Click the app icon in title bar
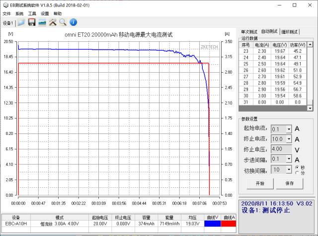 coord(5,5)
